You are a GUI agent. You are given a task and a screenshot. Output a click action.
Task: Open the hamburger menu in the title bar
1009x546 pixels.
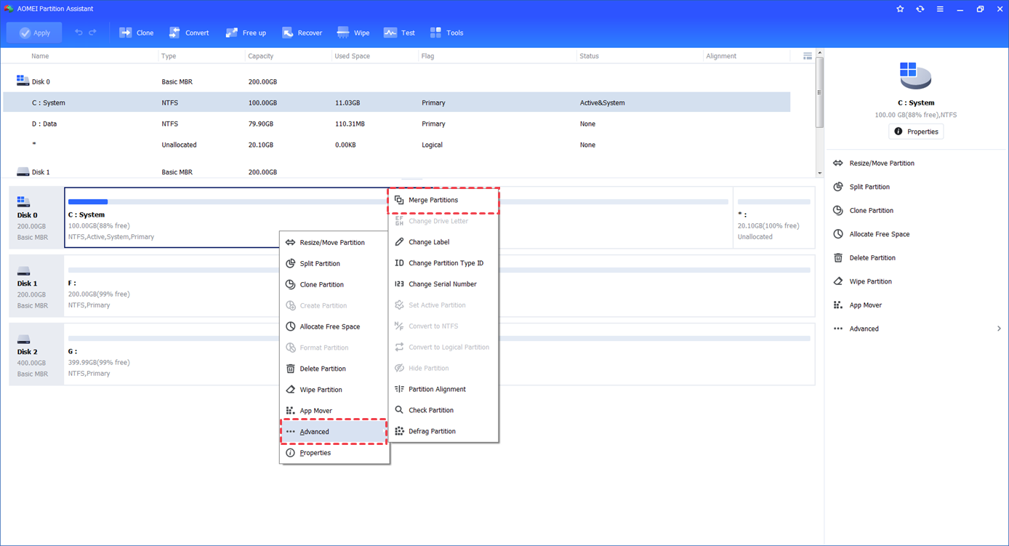point(940,9)
